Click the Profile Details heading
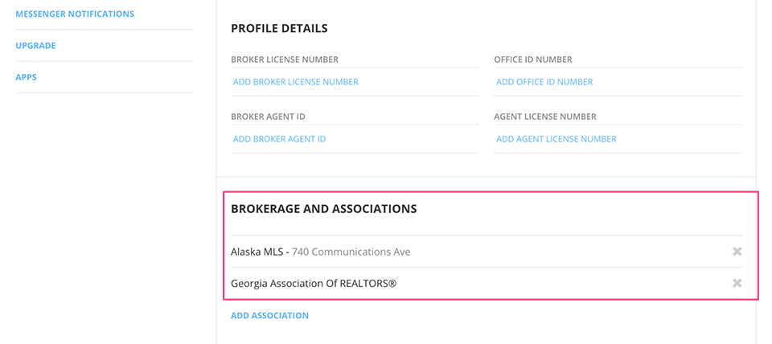The width and height of the screenshot is (772, 344). tap(279, 29)
